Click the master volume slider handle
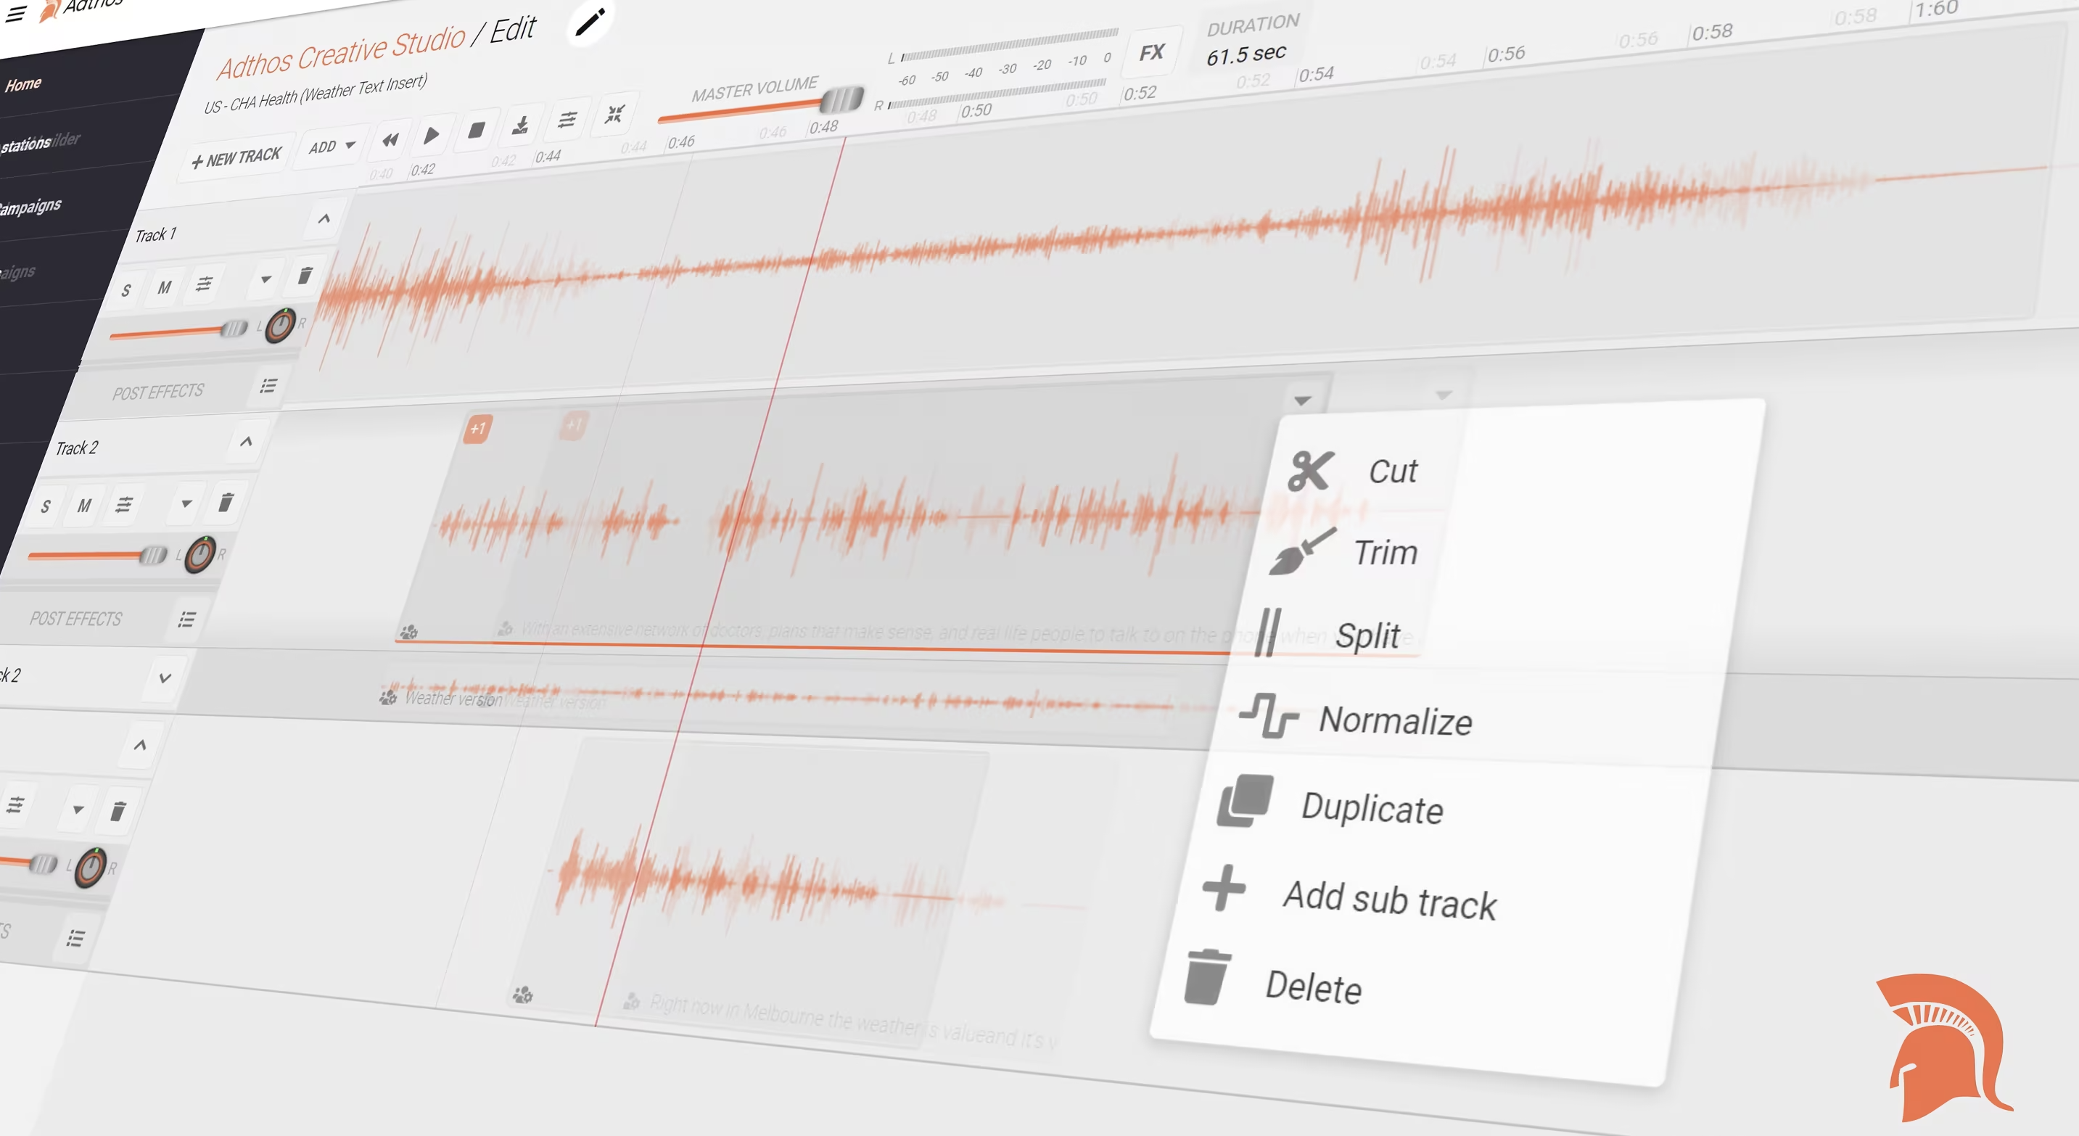The width and height of the screenshot is (2079, 1136). pyautogui.click(x=841, y=99)
